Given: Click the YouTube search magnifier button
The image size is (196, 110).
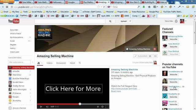Looking at the screenshot, I should 110,21.
